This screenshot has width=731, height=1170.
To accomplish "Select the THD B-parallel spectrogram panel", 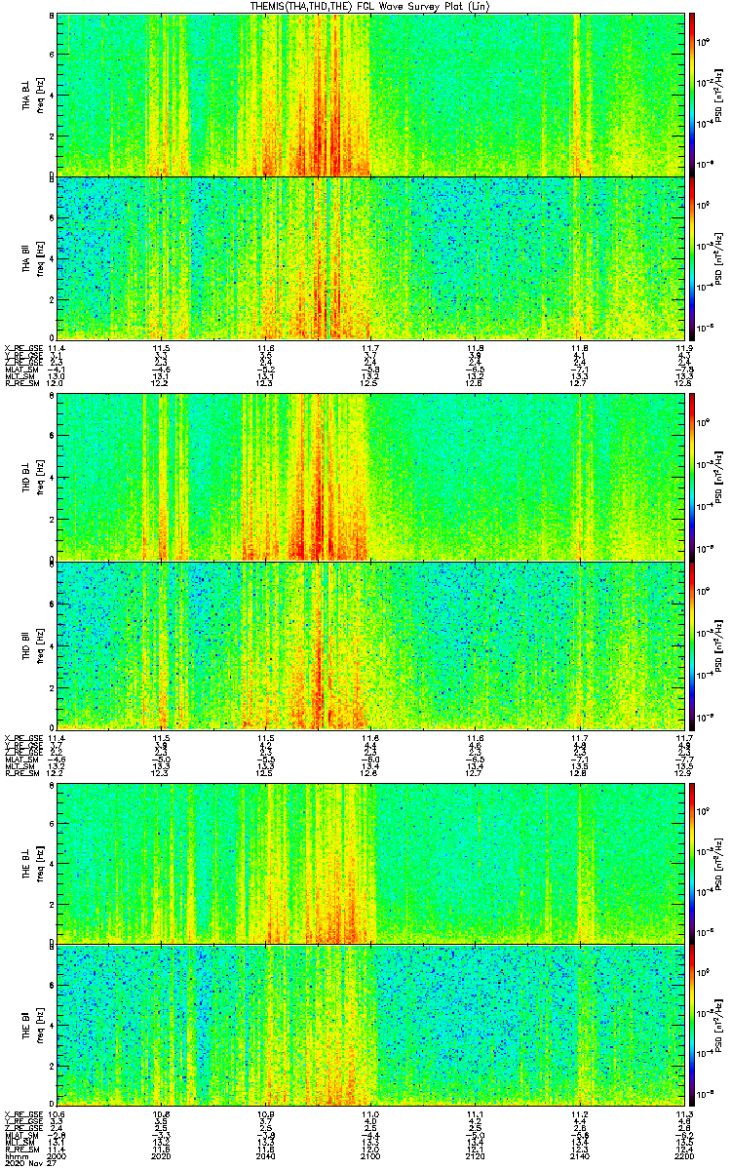I will pos(370,645).
